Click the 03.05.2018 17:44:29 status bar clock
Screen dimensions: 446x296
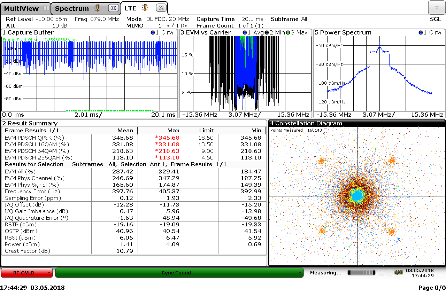420,273
